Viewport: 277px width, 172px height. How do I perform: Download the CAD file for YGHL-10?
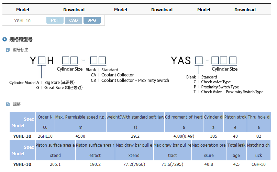74,20
